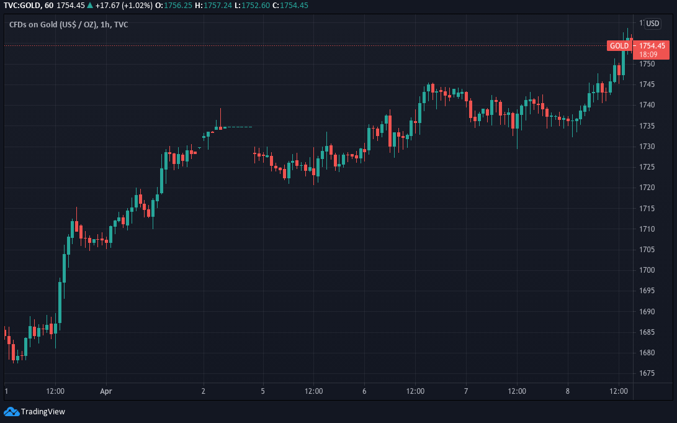Image resolution: width=677 pixels, height=423 pixels.
Task: Open the TradingView text link
Action: pyautogui.click(x=43, y=411)
